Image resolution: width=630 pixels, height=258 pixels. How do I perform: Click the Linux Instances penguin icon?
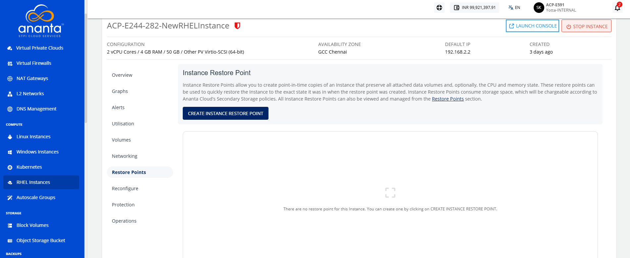pos(10,137)
